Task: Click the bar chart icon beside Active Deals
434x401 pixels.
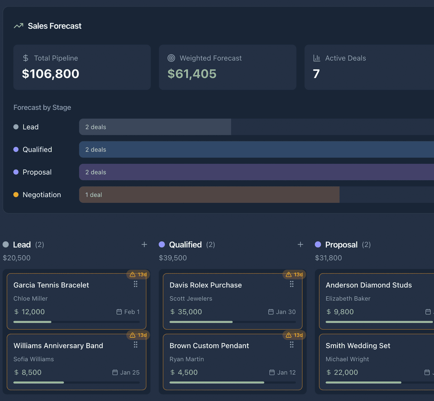Action: (317, 58)
